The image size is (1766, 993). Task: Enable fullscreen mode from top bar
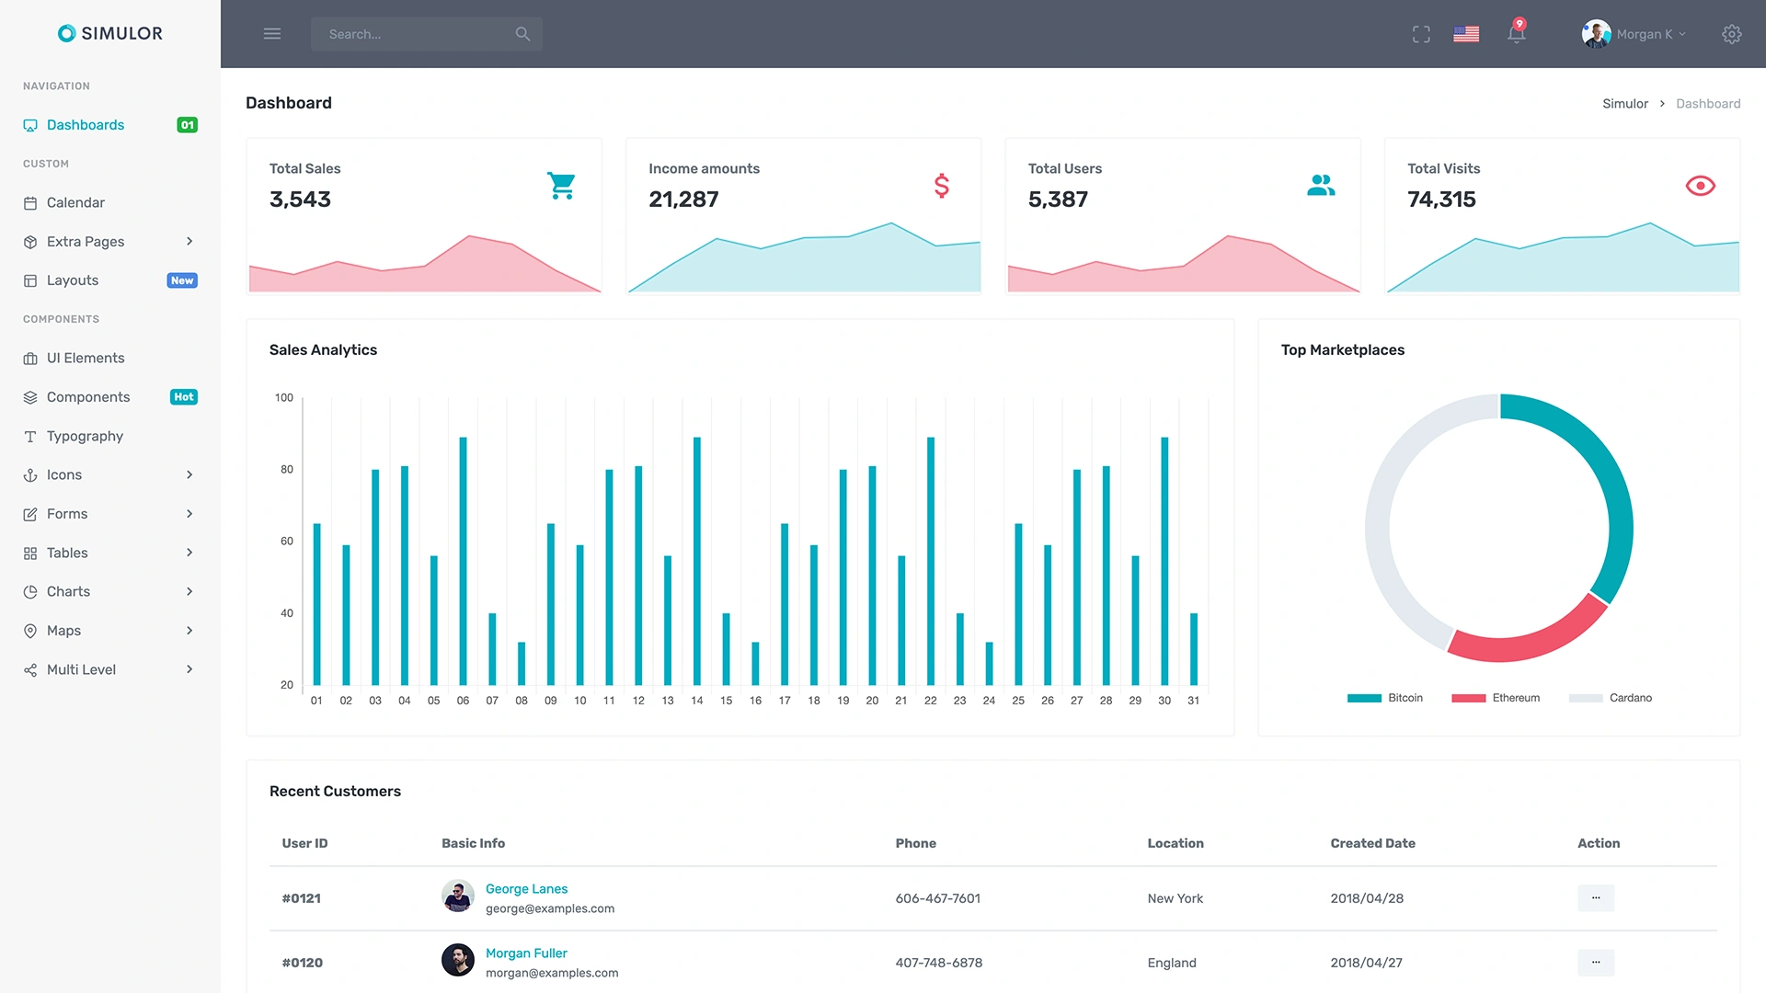click(x=1421, y=34)
